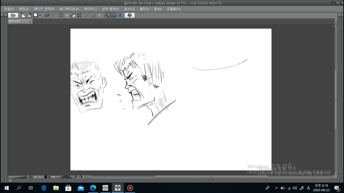This screenshot has height=193, width=344.
Task: Select the Fill bucket icon
Action: click(x=73, y=15)
